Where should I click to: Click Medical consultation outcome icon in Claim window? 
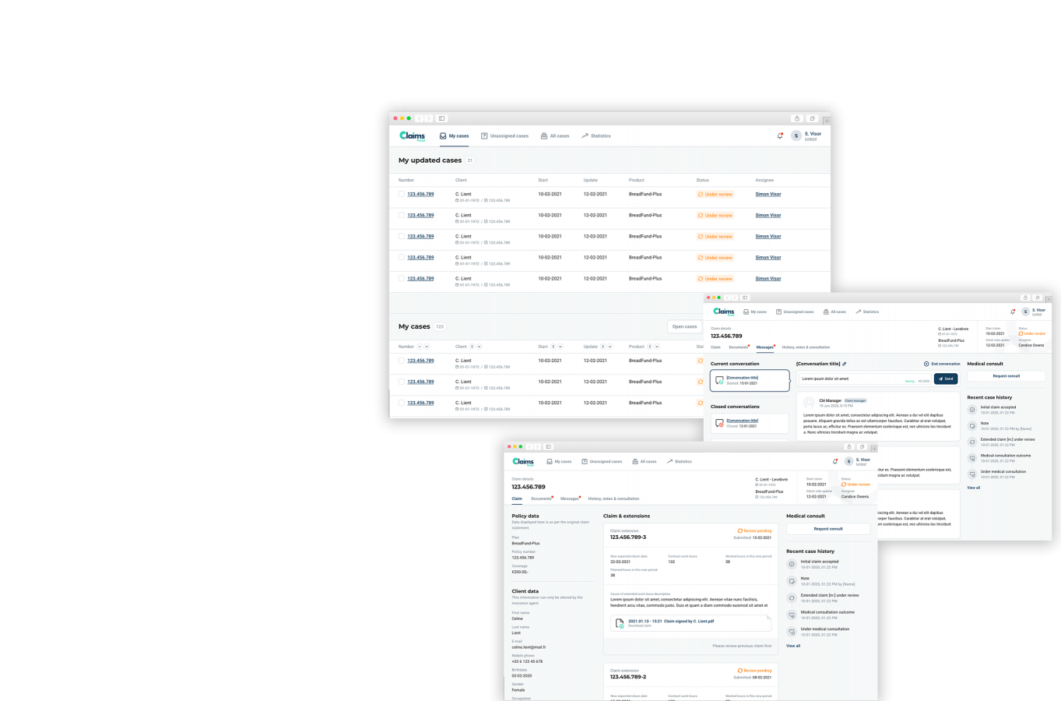[792, 615]
